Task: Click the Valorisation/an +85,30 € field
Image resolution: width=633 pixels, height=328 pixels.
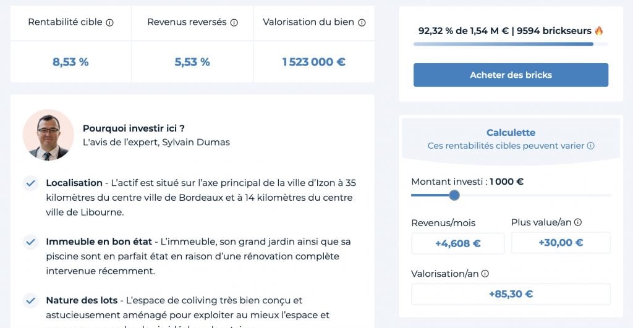Action: point(511,294)
